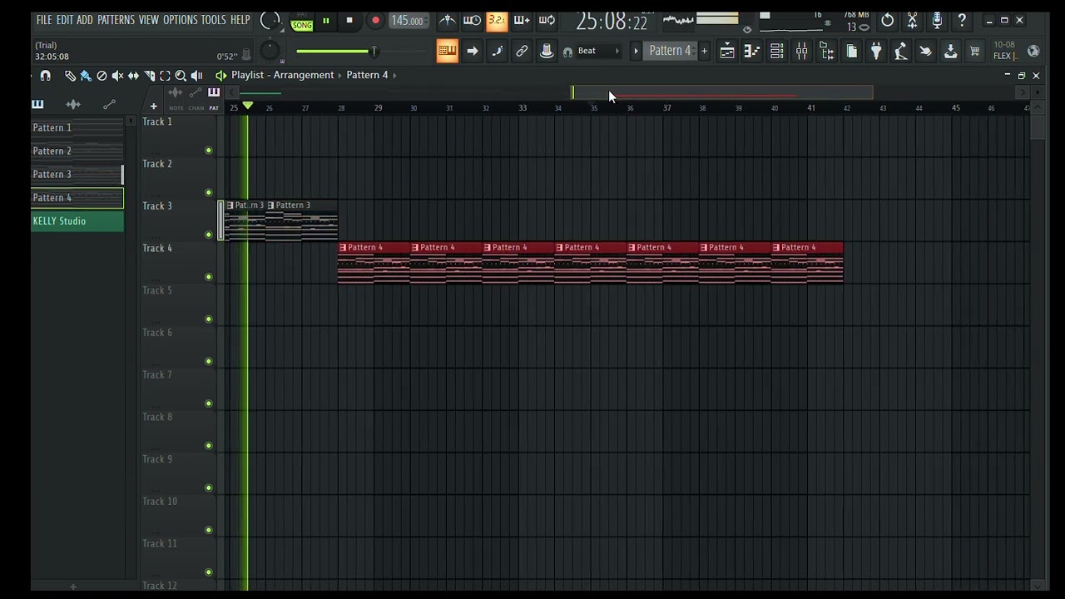This screenshot has height=599, width=1065.
Task: Toggle wait for input to start playing
Action: (x=472, y=21)
